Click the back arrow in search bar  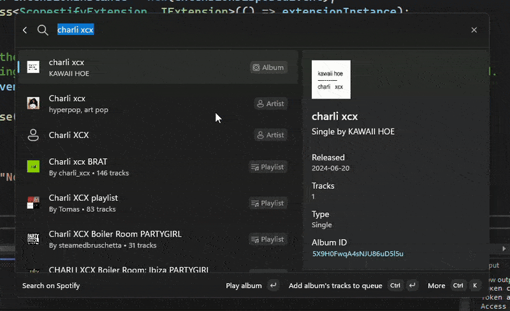pyautogui.click(x=25, y=30)
